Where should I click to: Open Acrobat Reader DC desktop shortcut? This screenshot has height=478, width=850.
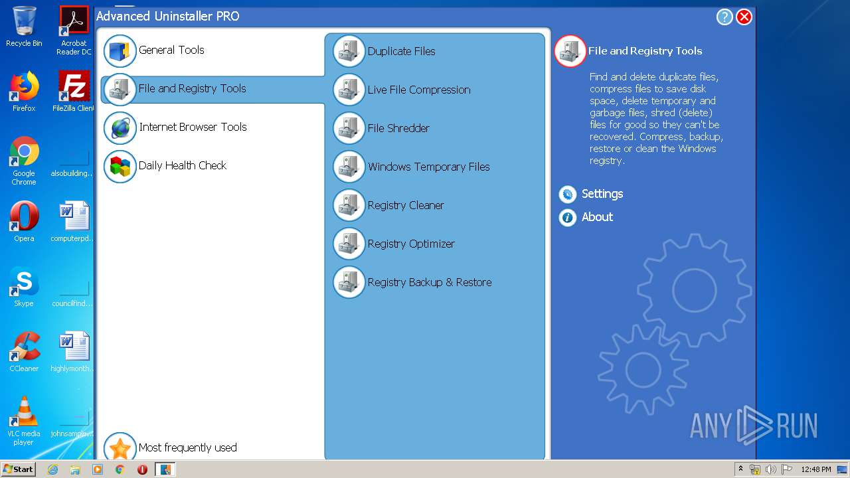(x=74, y=31)
